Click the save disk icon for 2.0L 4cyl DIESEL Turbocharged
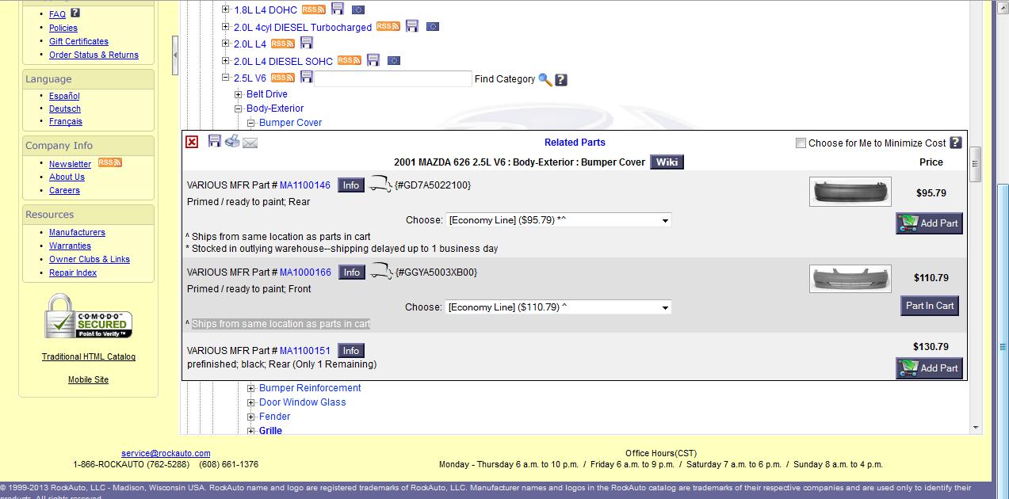The image size is (1009, 499). 412,26
